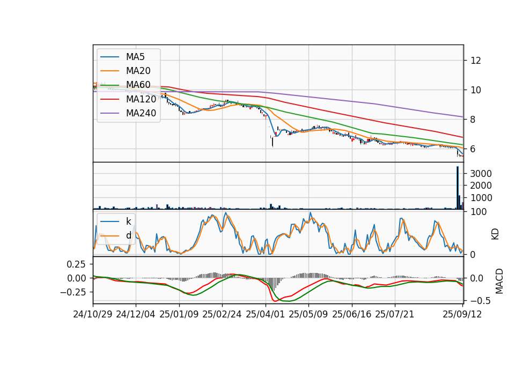Click the d legend label in KD panel

(128, 235)
